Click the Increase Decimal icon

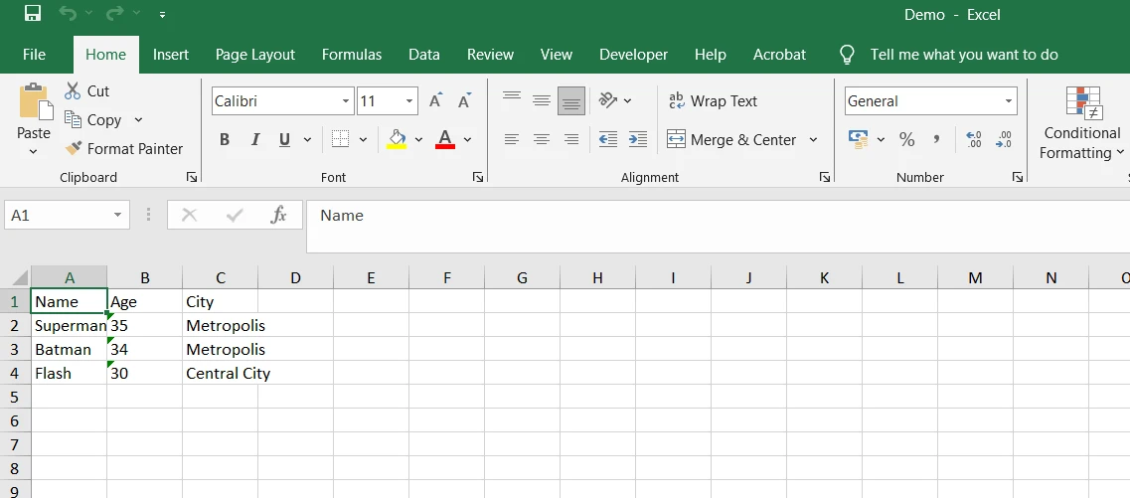point(973,139)
